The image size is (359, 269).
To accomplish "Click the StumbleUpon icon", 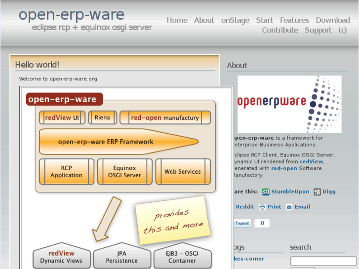I will (x=266, y=192).
